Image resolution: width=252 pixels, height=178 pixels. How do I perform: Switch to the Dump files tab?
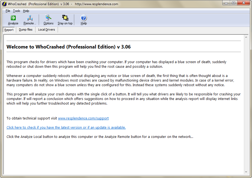click(26, 30)
